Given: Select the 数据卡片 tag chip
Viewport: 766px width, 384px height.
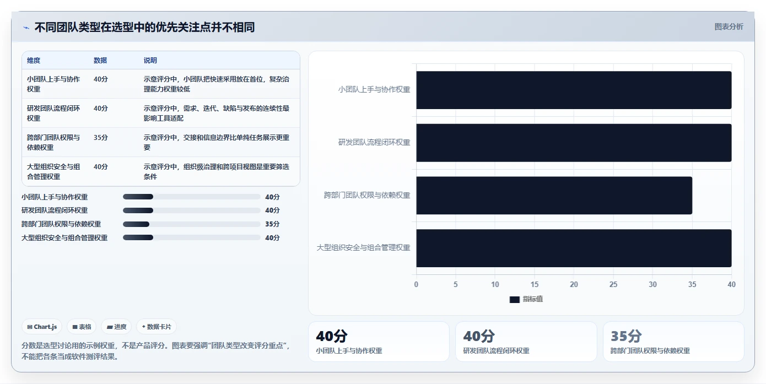Looking at the screenshot, I should pos(157,327).
